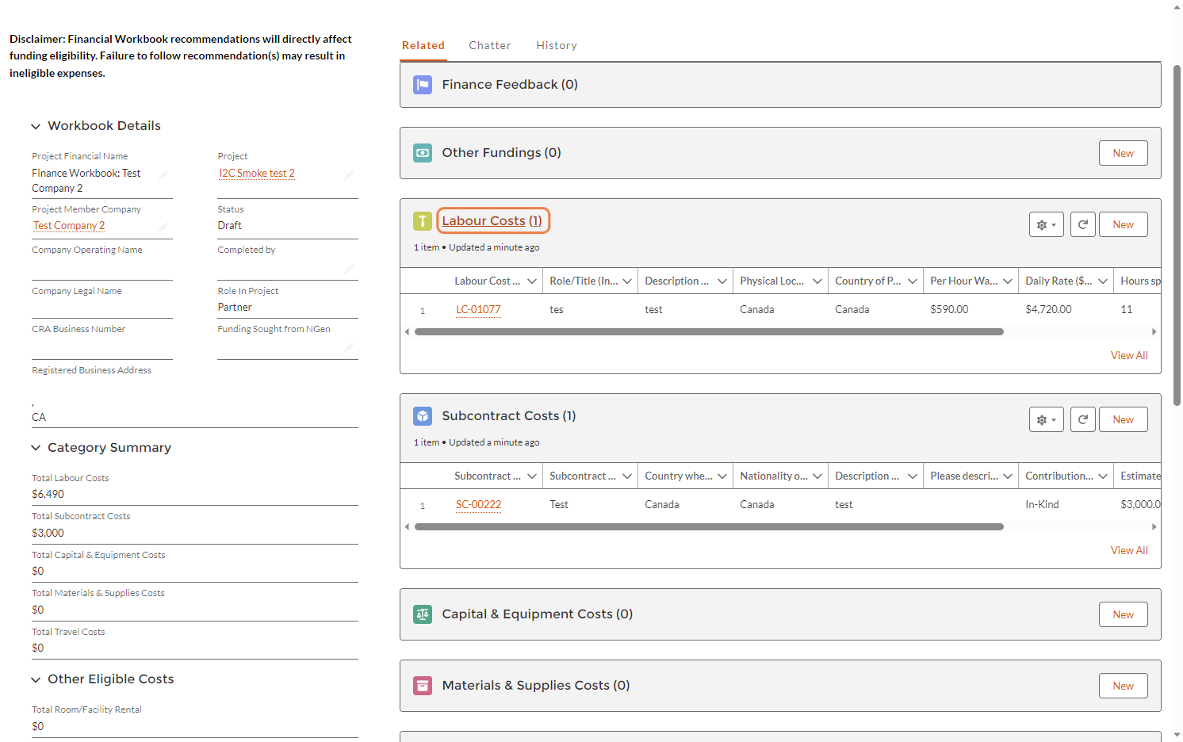Collapse the Other Eligible Costs section

(x=36, y=679)
